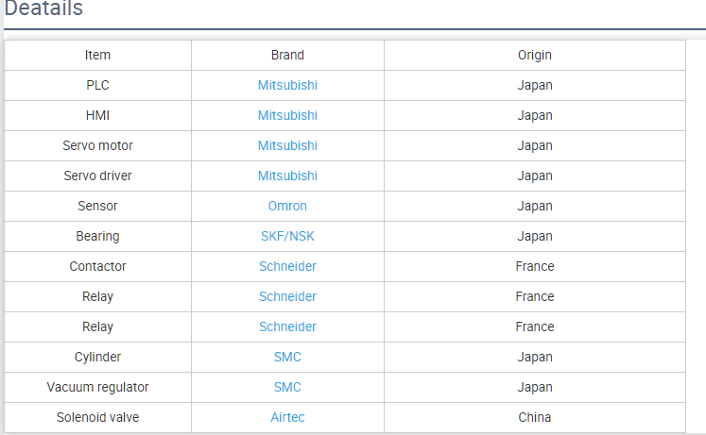This screenshot has height=435, width=706.
Task: Click the China origin cell
Action: pos(534,417)
